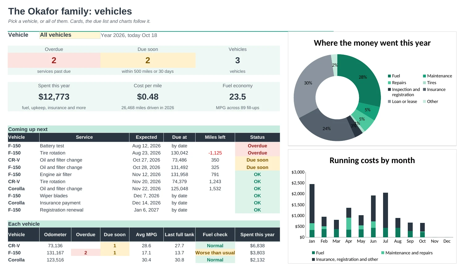
Task: Click the Loan or lease legend entry
Action: (x=403, y=102)
